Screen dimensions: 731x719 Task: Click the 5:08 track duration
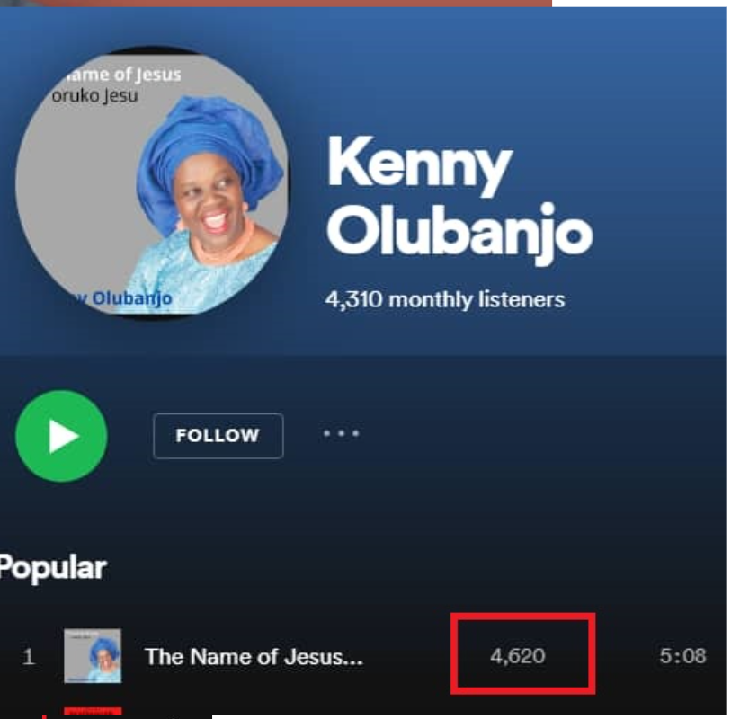(682, 656)
